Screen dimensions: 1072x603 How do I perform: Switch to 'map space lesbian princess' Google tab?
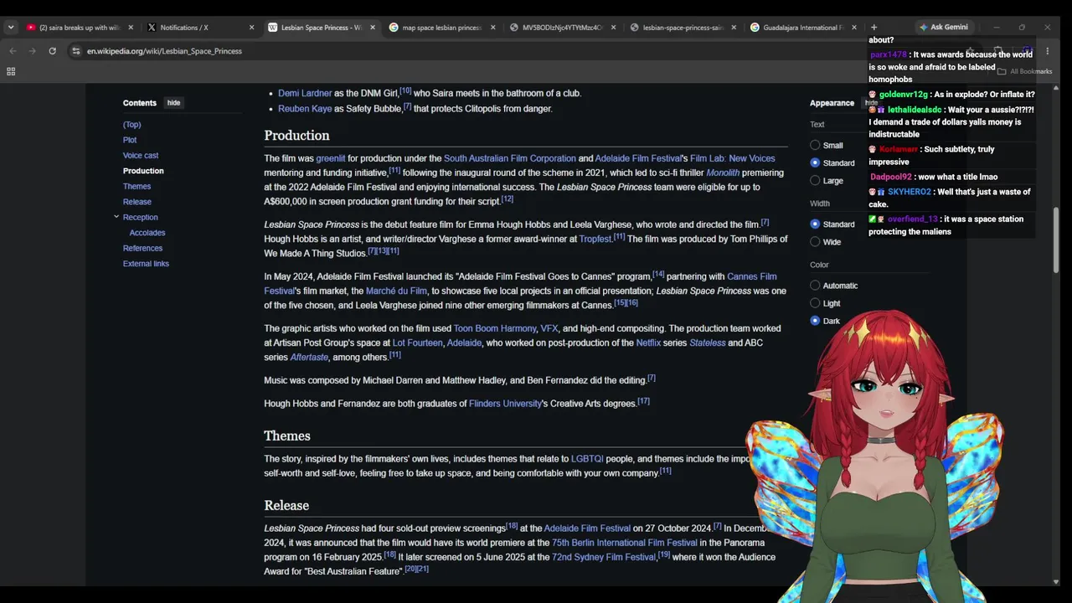tap(442, 28)
